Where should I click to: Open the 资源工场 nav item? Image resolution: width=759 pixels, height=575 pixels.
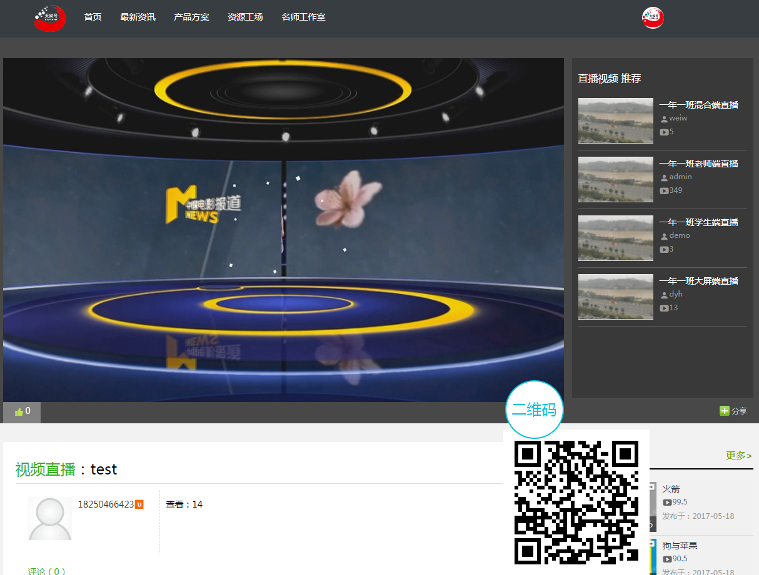pos(246,17)
